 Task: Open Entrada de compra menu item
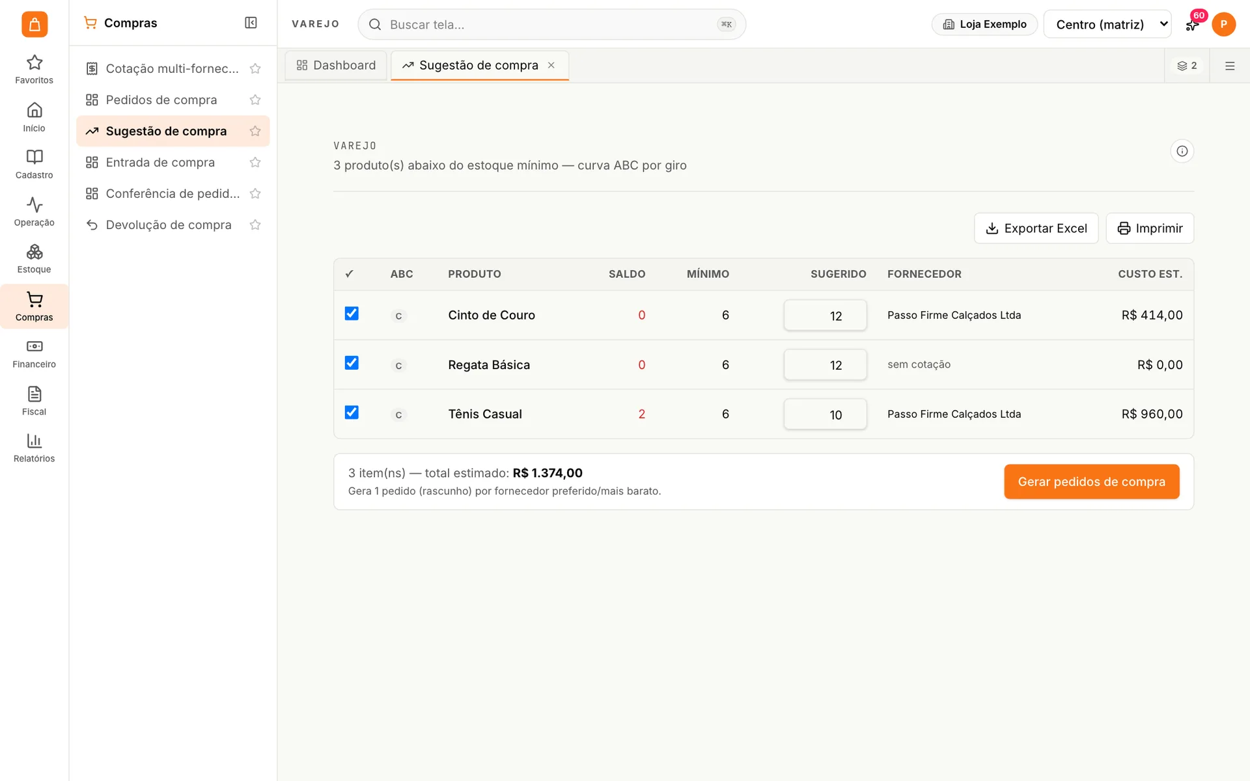[173, 162]
